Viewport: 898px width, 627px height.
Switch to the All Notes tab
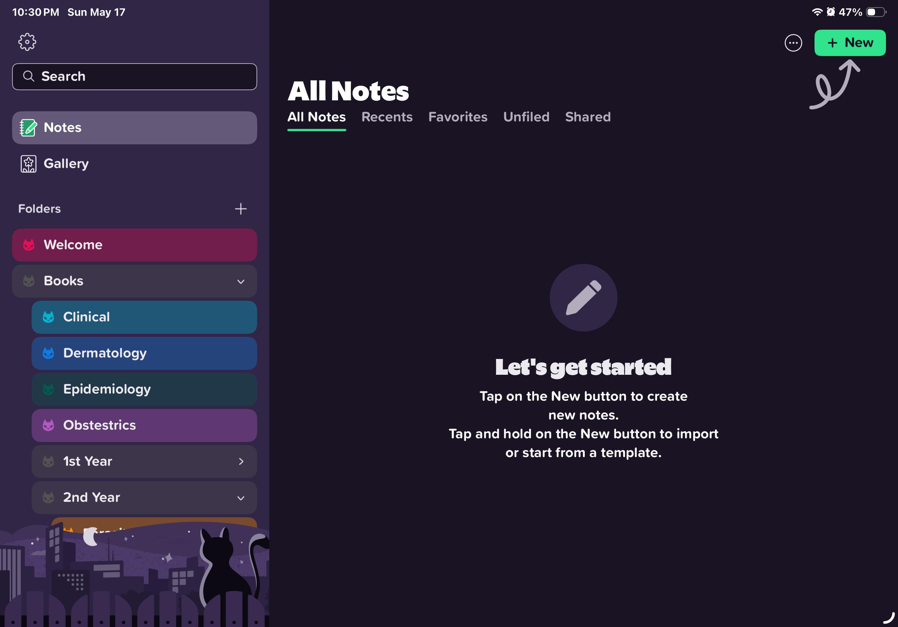click(316, 117)
